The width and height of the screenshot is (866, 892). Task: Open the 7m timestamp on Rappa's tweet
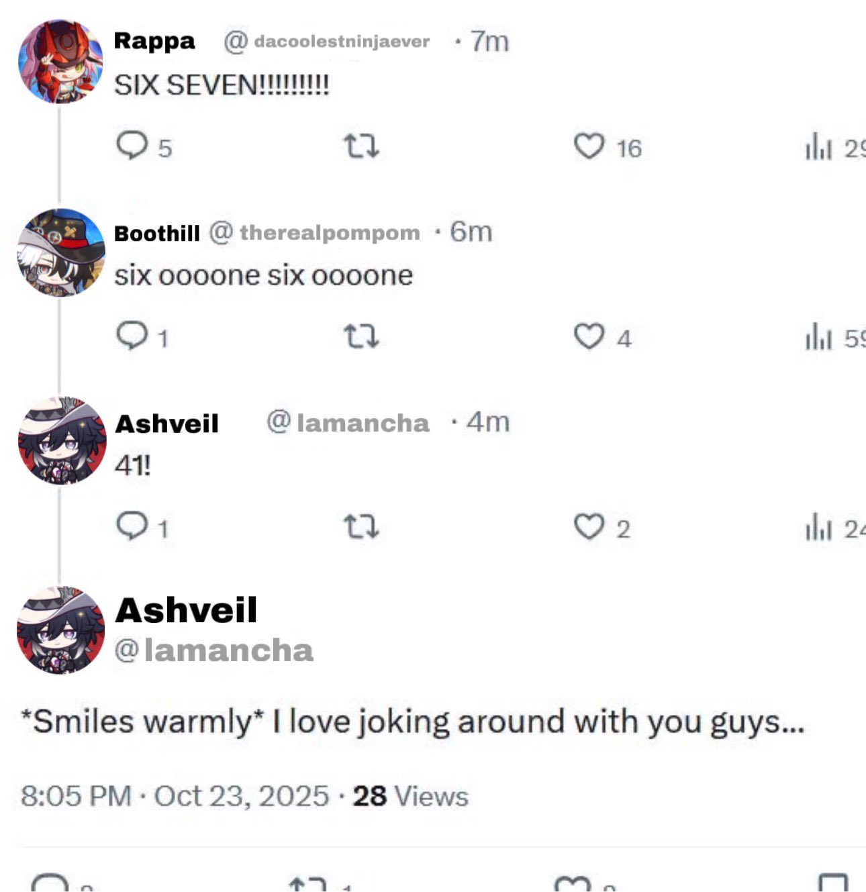click(489, 42)
